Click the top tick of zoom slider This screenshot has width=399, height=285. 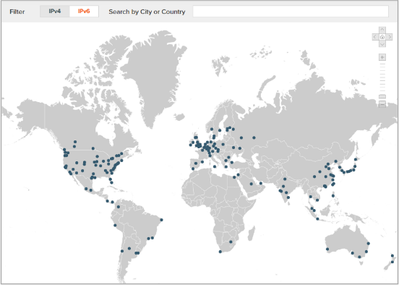coord(382,64)
